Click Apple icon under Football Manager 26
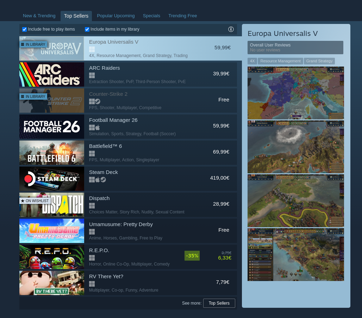The width and height of the screenshot is (362, 318). 98,127
